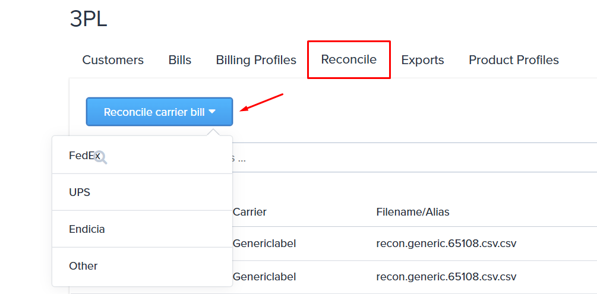The width and height of the screenshot is (597, 294).
Task: Switch to the Bills tab
Action: 179,60
